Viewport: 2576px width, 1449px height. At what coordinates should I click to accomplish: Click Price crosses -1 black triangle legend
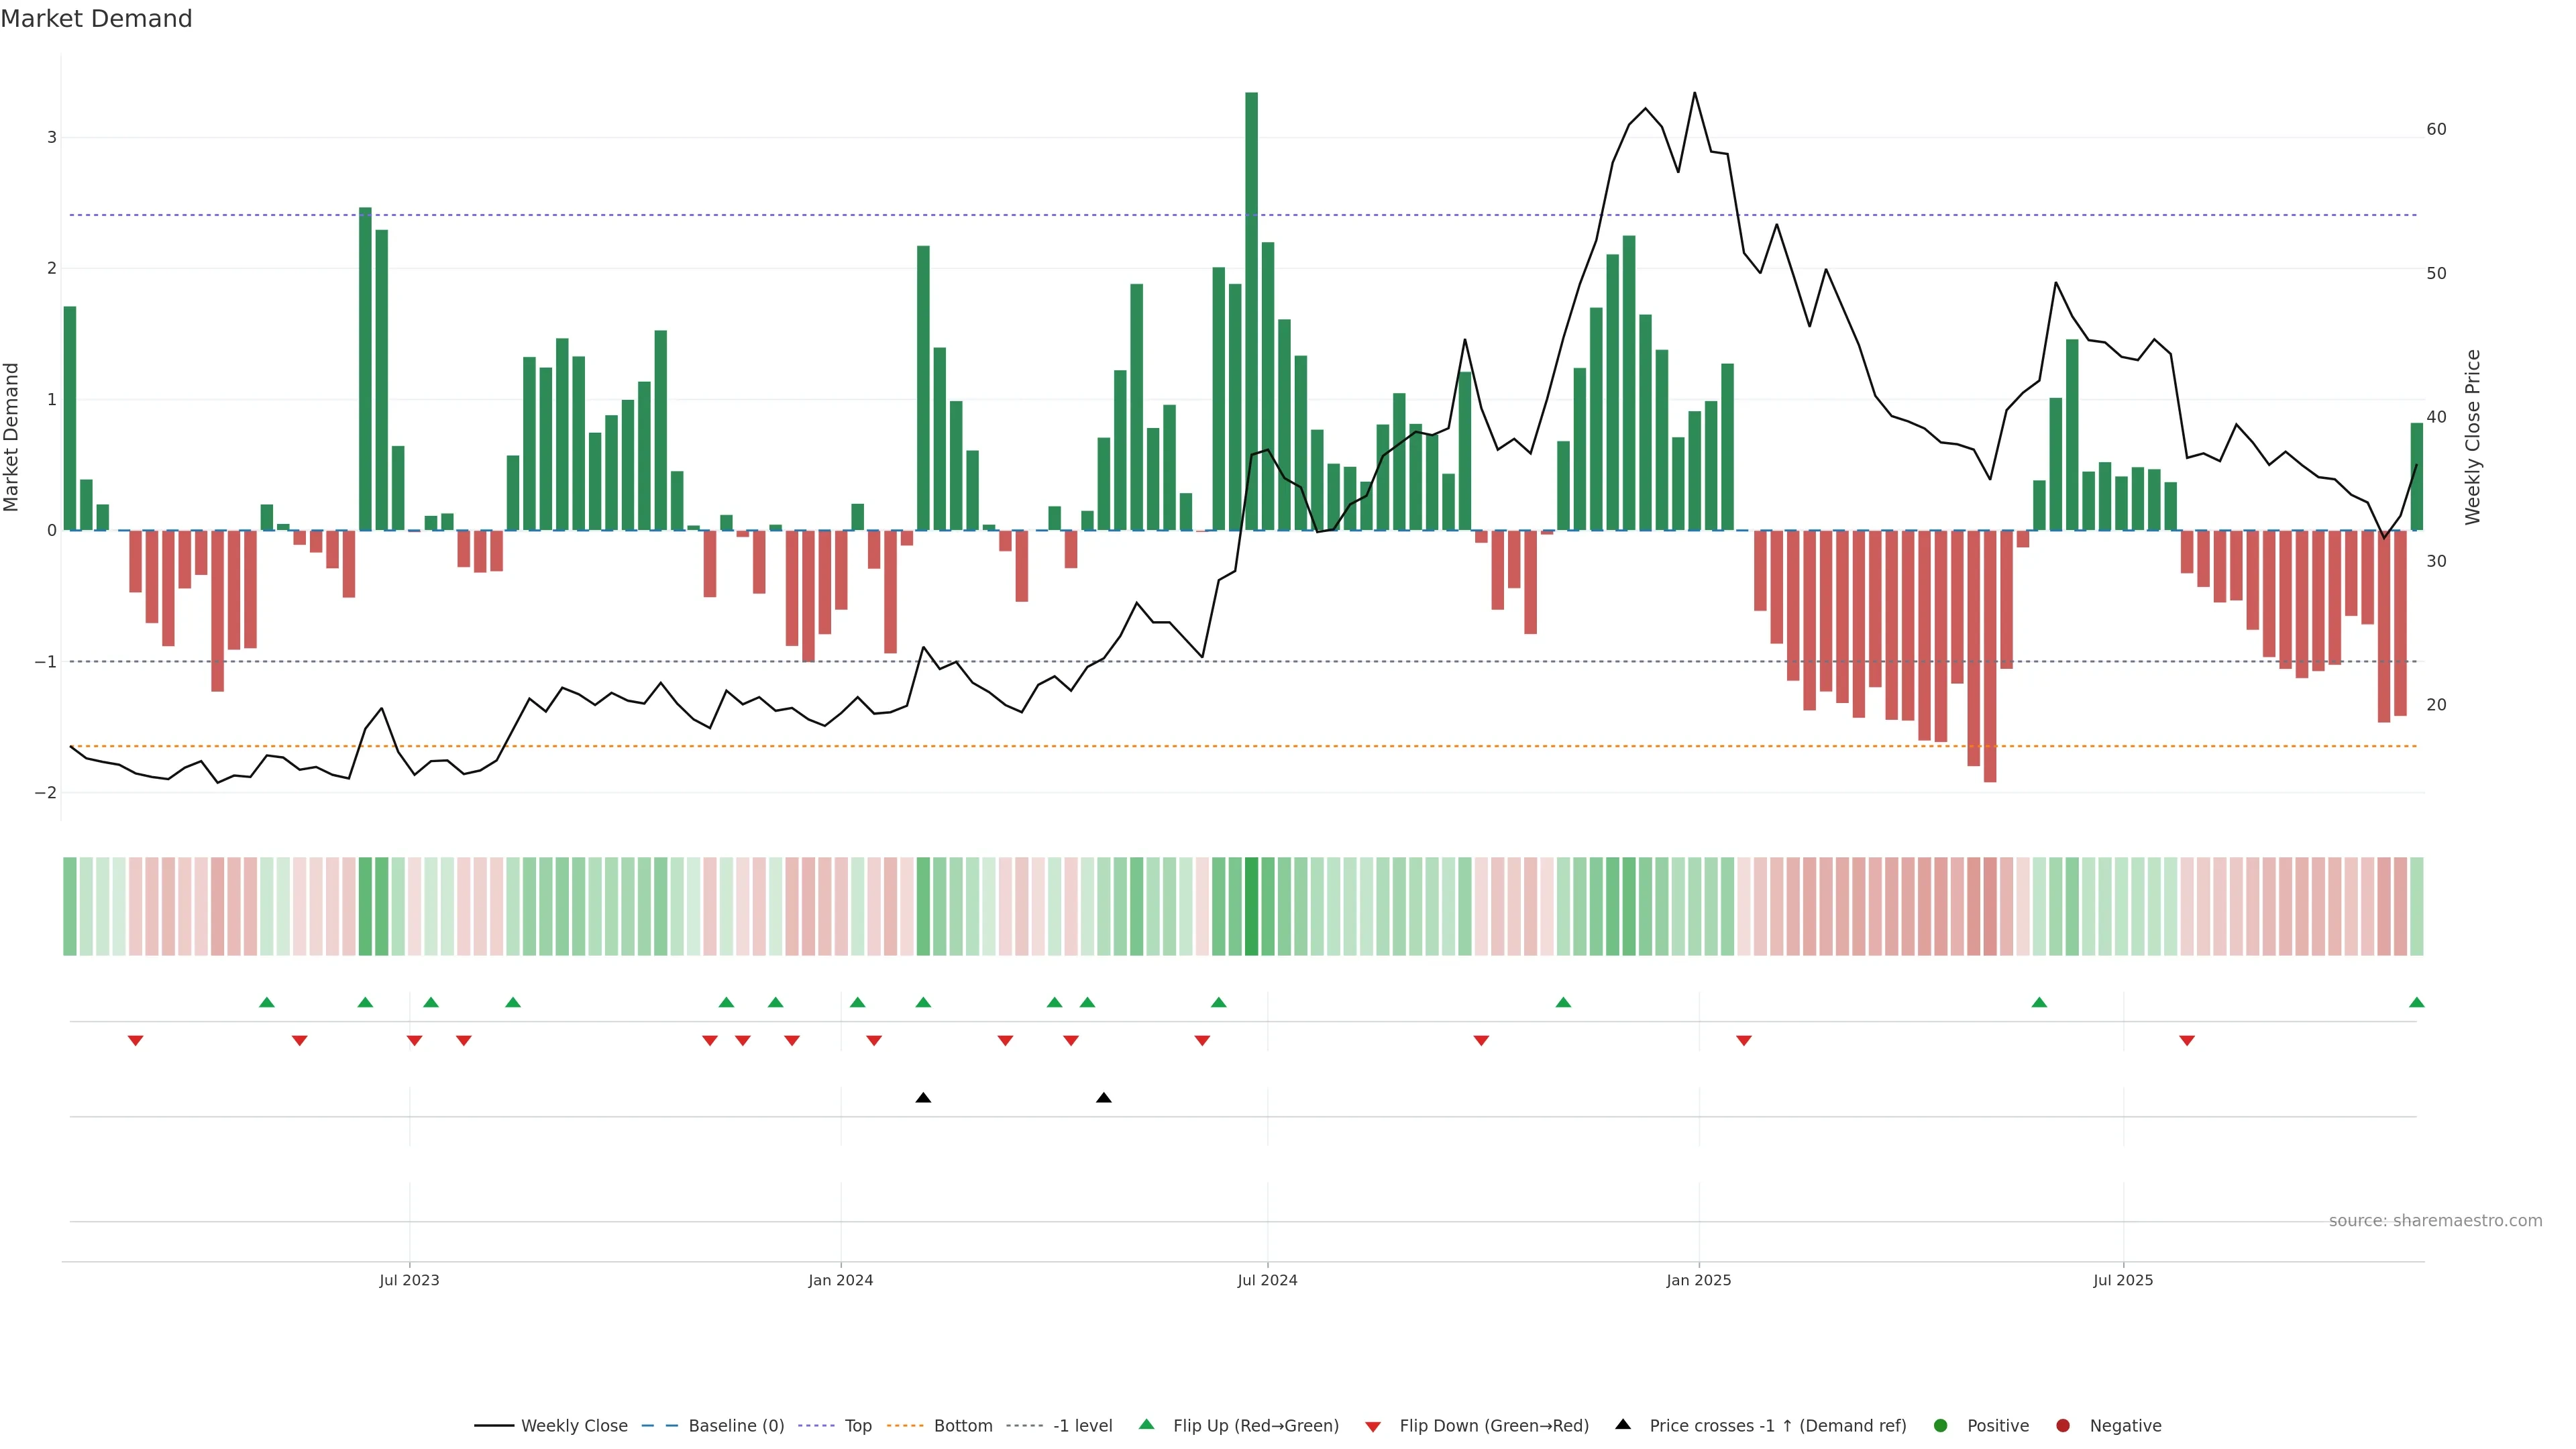tap(1623, 1425)
